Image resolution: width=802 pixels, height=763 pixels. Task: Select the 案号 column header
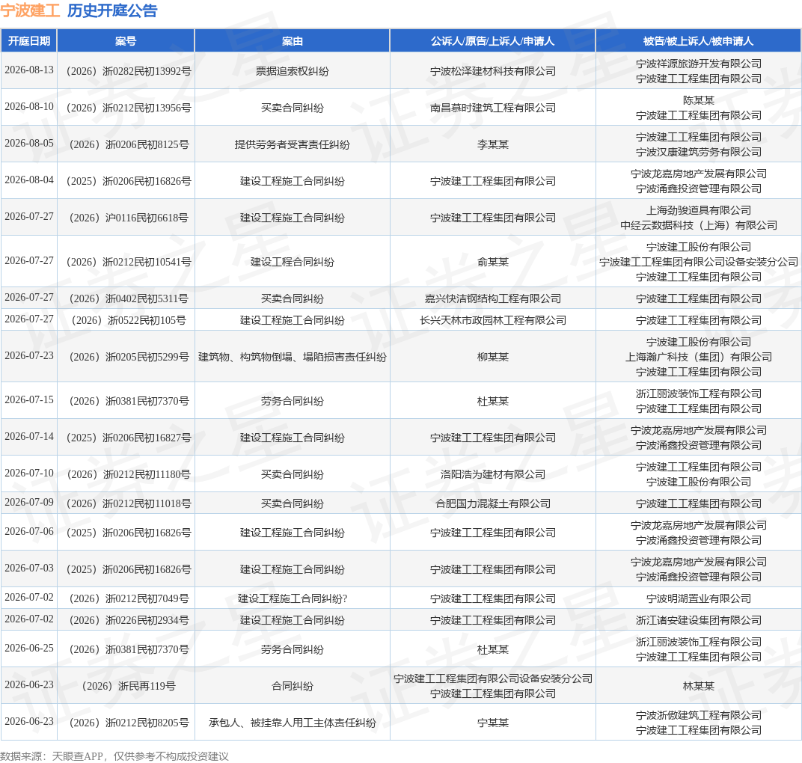coord(126,41)
